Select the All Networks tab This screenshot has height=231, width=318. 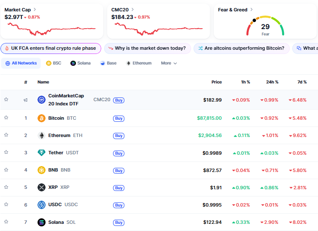[x=21, y=63]
